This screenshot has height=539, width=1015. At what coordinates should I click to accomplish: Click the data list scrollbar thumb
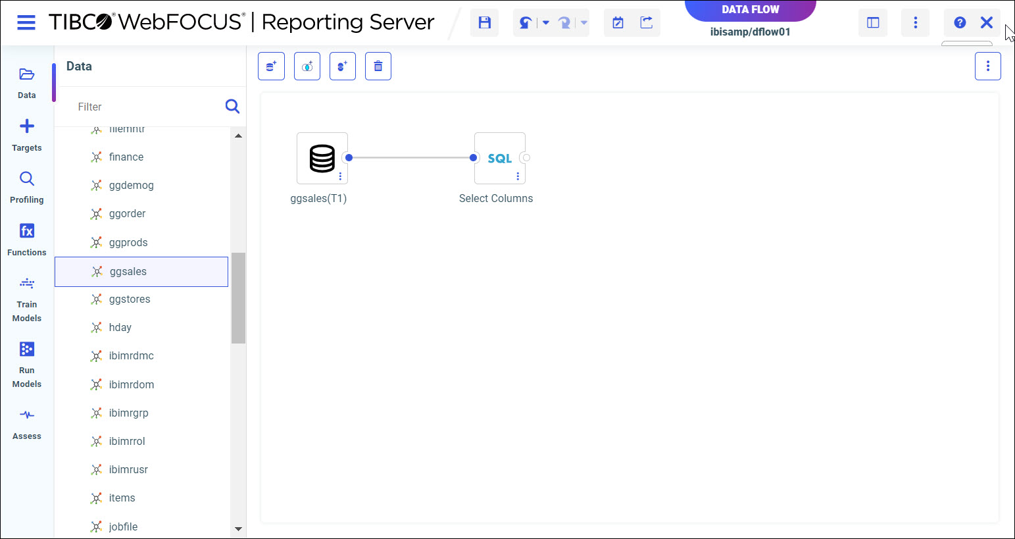point(238,298)
